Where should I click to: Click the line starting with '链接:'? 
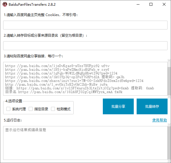[80, 88]
